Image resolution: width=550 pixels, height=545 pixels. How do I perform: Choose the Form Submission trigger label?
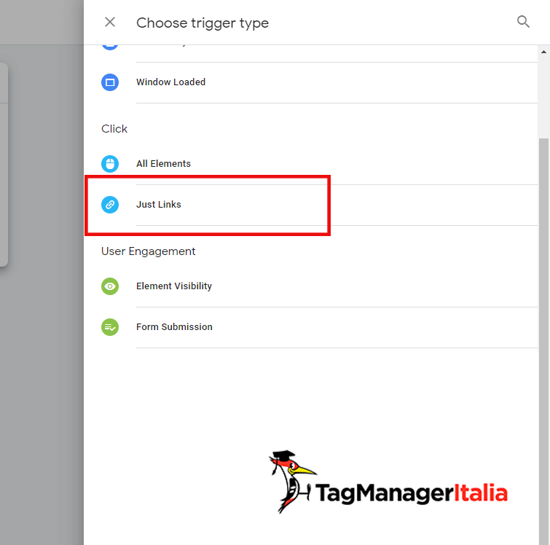pos(174,326)
